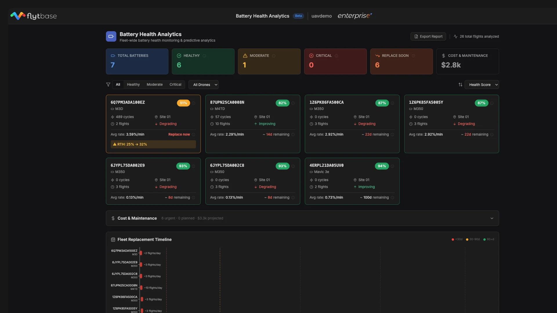The image size is (557, 313).
Task: Open the Replace Soon stat card
Action: tap(402, 61)
